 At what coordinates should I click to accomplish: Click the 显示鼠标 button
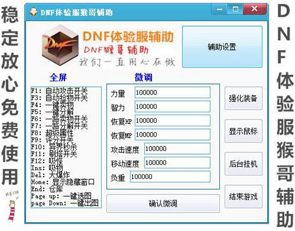[244, 131]
